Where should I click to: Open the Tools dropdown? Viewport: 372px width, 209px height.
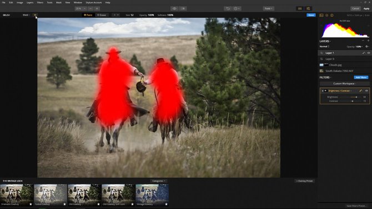click(x=268, y=8)
